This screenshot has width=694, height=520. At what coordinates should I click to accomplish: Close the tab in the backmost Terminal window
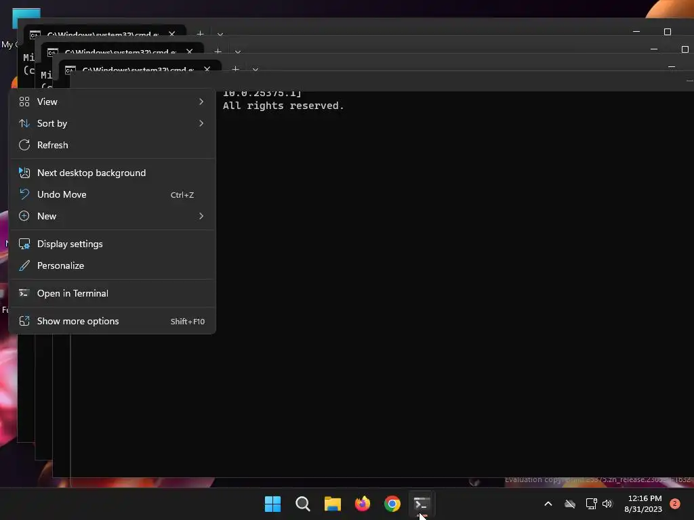click(171, 34)
